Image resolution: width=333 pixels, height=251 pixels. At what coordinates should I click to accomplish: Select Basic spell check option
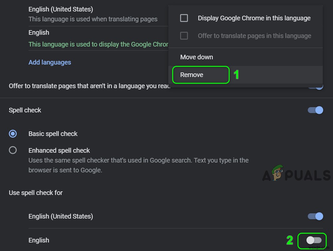pos(13,134)
